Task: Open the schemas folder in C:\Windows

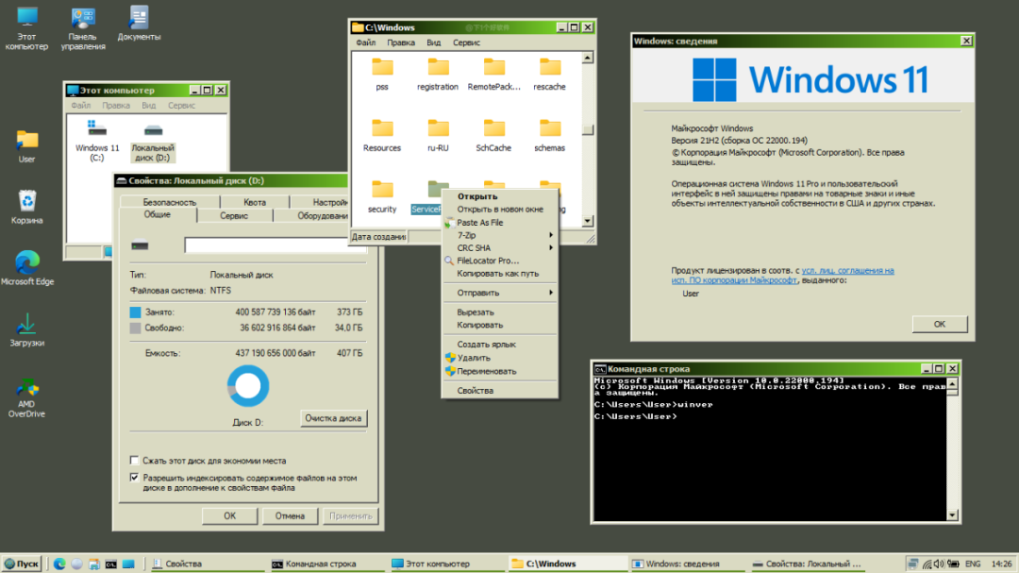Action: [x=548, y=132]
